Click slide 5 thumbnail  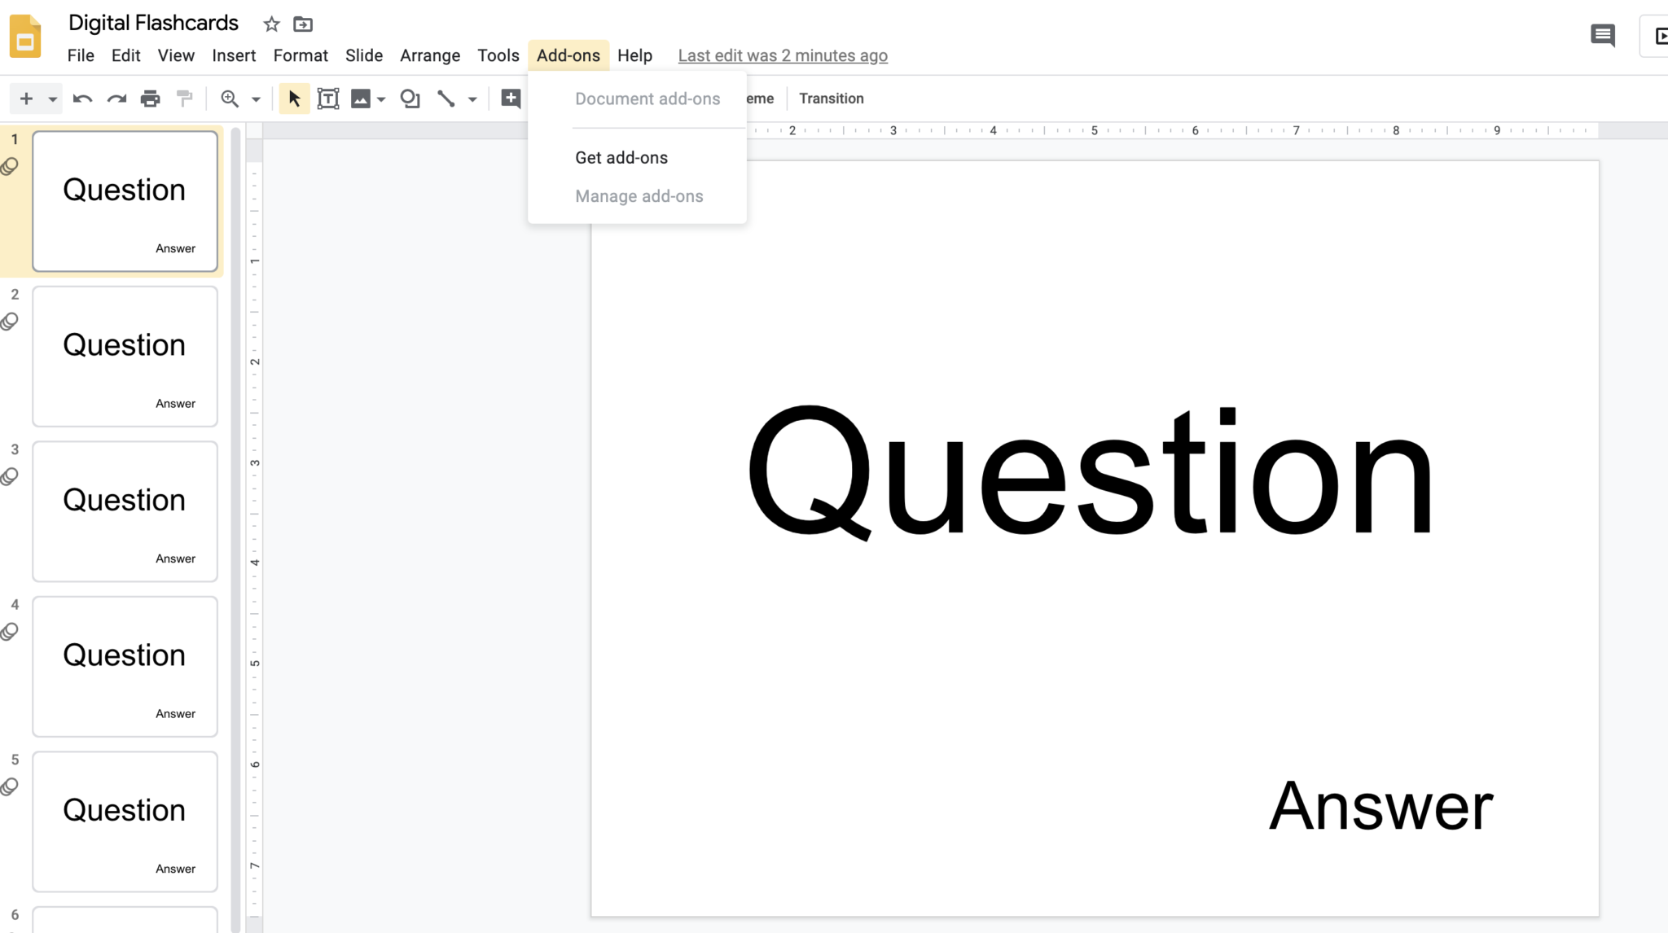pos(125,821)
